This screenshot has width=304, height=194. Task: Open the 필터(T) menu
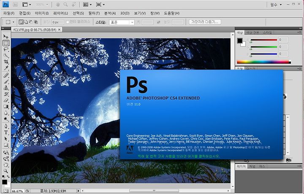click(94, 13)
